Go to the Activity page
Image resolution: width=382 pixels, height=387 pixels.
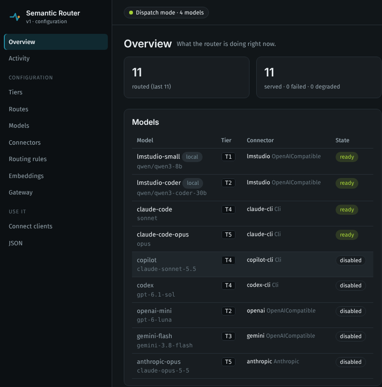tap(19, 59)
